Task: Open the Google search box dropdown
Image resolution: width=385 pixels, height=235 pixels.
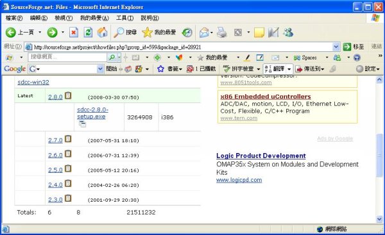Action: pyautogui.click(x=100, y=69)
